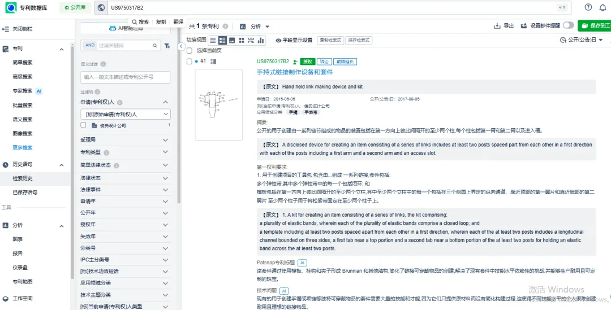Image resolution: width=611 pixels, height=310 pixels.
Task: Click the compare icon next to #1
Action: click(x=213, y=62)
